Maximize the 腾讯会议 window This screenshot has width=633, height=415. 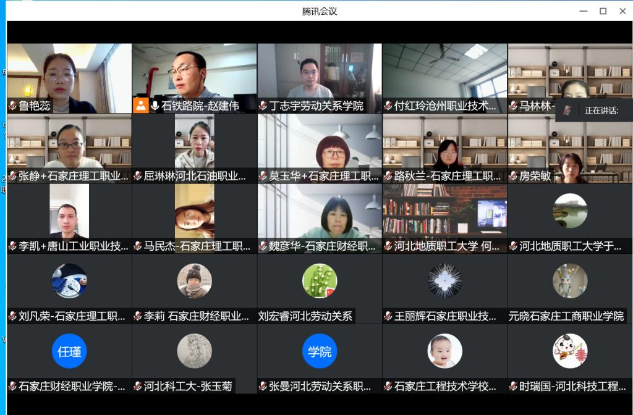(x=603, y=11)
